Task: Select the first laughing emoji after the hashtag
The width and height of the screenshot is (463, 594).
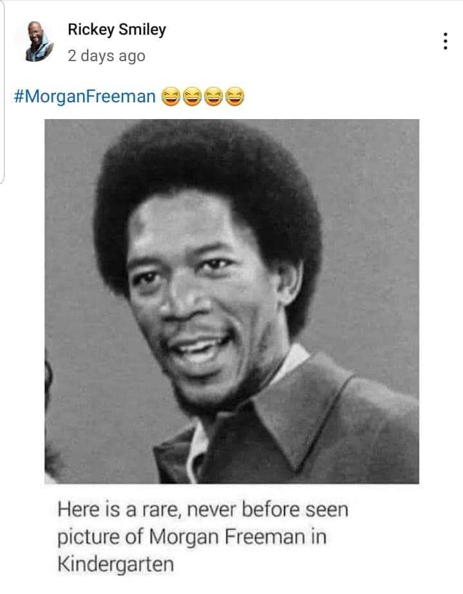Action: (171, 97)
